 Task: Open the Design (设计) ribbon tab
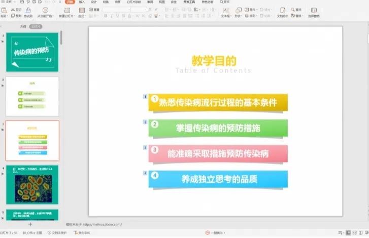pyautogui.click(x=93, y=2)
